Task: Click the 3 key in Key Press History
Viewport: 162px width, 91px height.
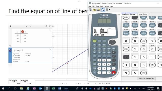Action: tap(144, 65)
